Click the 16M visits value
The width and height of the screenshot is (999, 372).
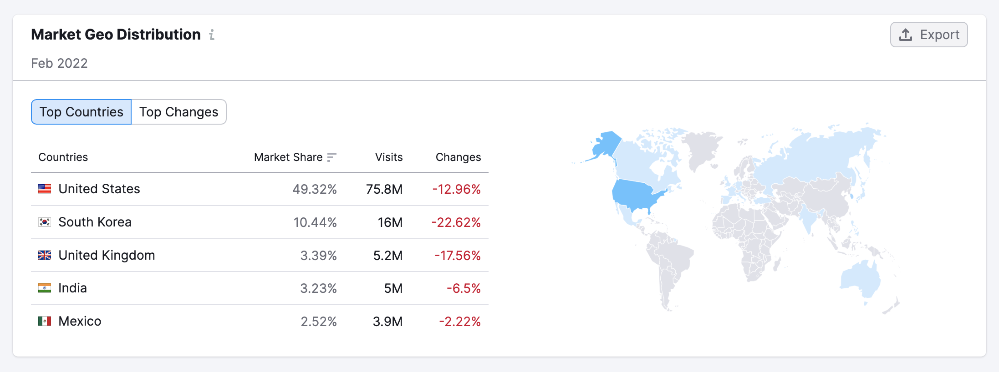tap(390, 222)
